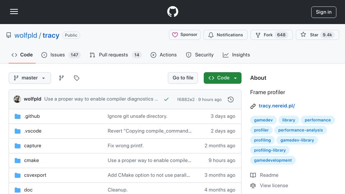Open commit 'Cleanup.' in doc row
The image size is (345, 194).
click(x=118, y=190)
